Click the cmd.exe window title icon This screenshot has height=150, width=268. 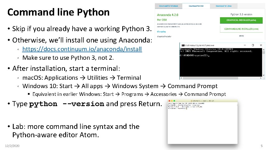point(183,45)
